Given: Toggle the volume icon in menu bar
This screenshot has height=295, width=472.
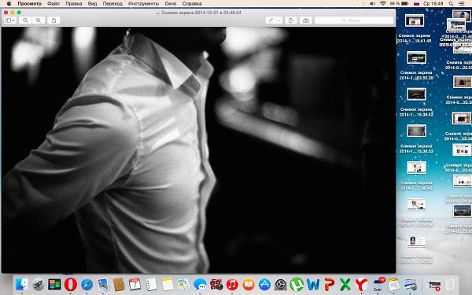Looking at the screenshot, I should [x=372, y=3].
